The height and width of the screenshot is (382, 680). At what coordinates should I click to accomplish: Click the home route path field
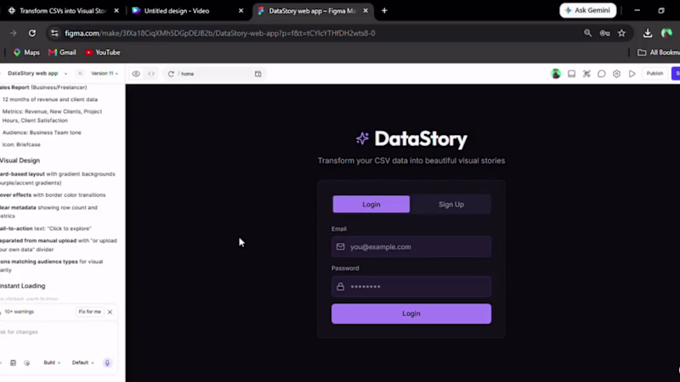[215, 74]
